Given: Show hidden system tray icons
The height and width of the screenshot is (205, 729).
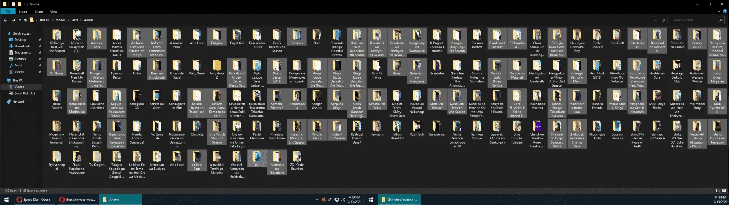Looking at the screenshot, I should pos(317,200).
